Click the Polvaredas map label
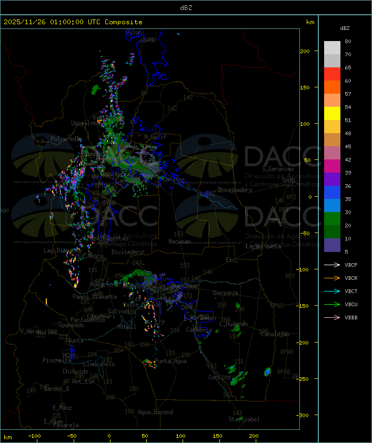This screenshot has height=443, width=372. pyautogui.click(x=66, y=139)
